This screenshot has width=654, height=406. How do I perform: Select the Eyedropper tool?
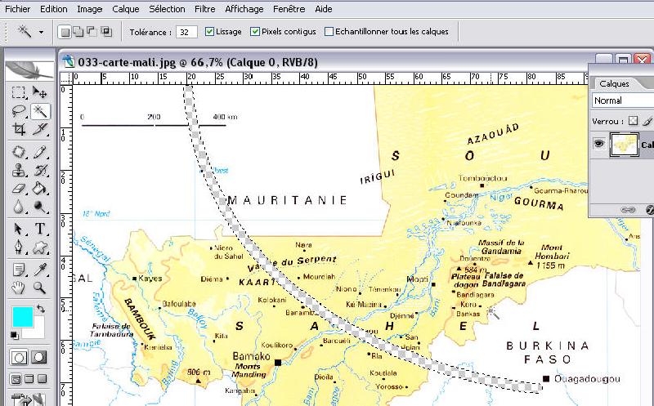point(40,270)
